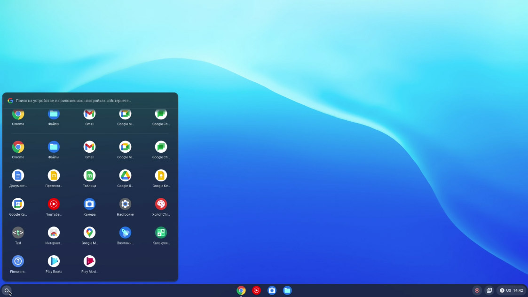
Task: Open the Google Диск (Drive) app
Action: [125, 175]
